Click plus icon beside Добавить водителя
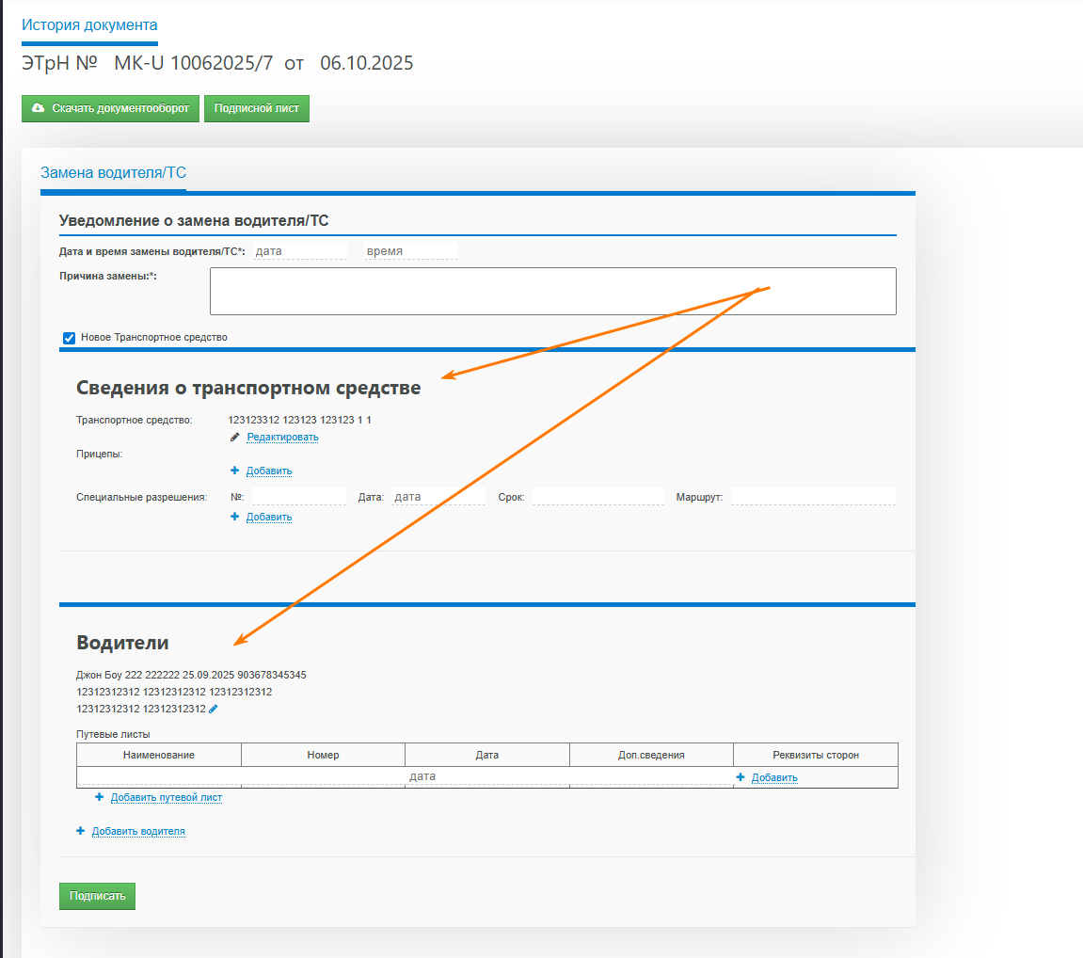Viewport: 1083px width, 958px height. tap(81, 831)
